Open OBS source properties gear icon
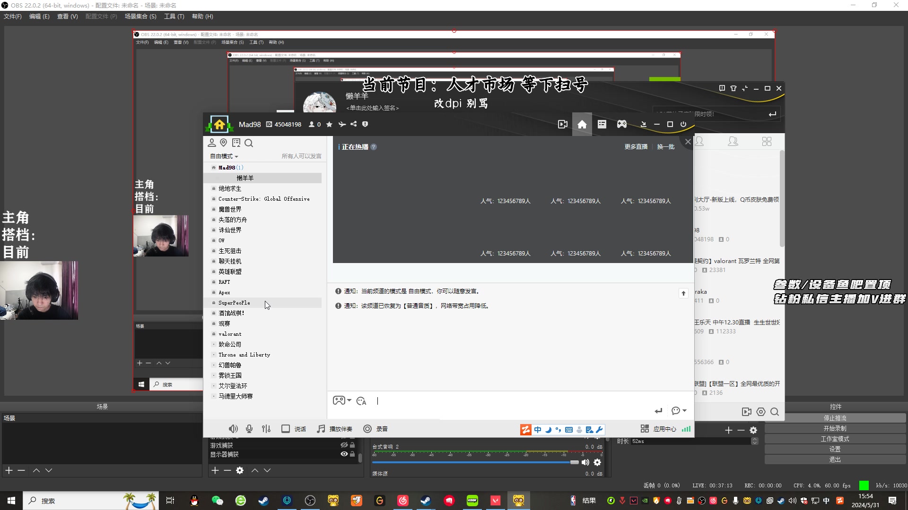This screenshot has width=908, height=510. 240,470
